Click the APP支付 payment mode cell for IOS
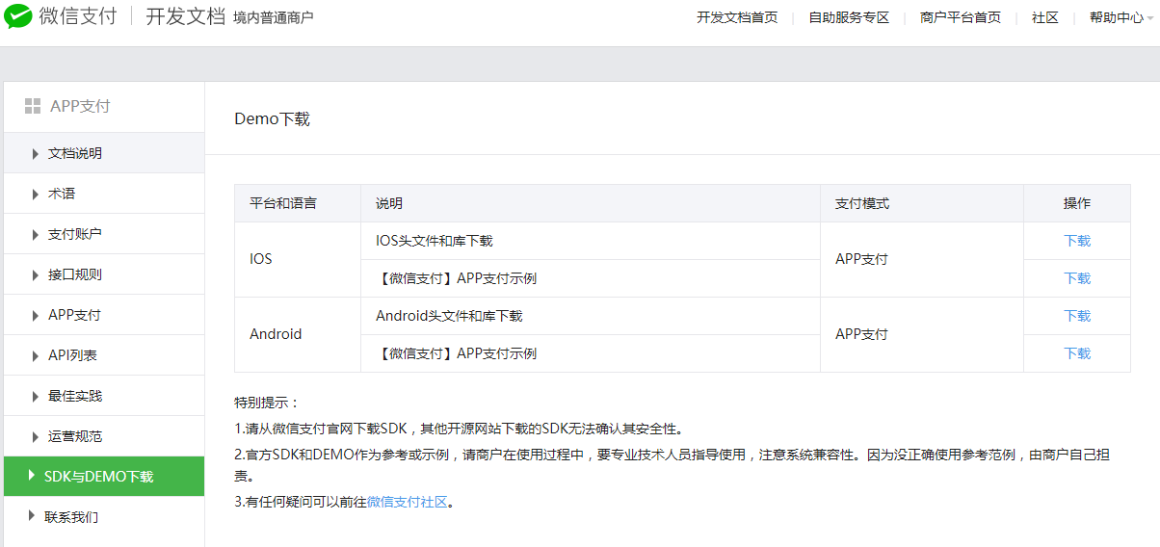The width and height of the screenshot is (1160, 547). 922,259
